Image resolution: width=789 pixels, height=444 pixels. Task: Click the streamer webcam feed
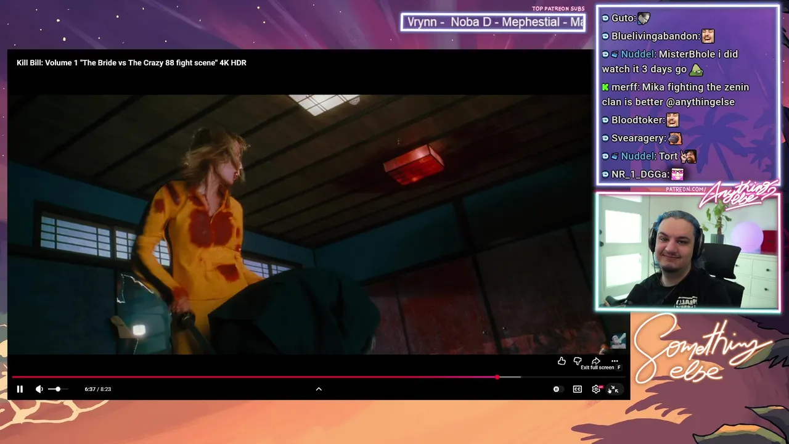pos(688,252)
